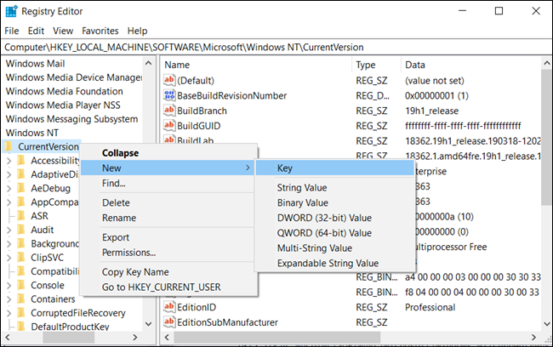Open the Favorites menu
Viewport: 553px width, 347px height.
click(100, 31)
